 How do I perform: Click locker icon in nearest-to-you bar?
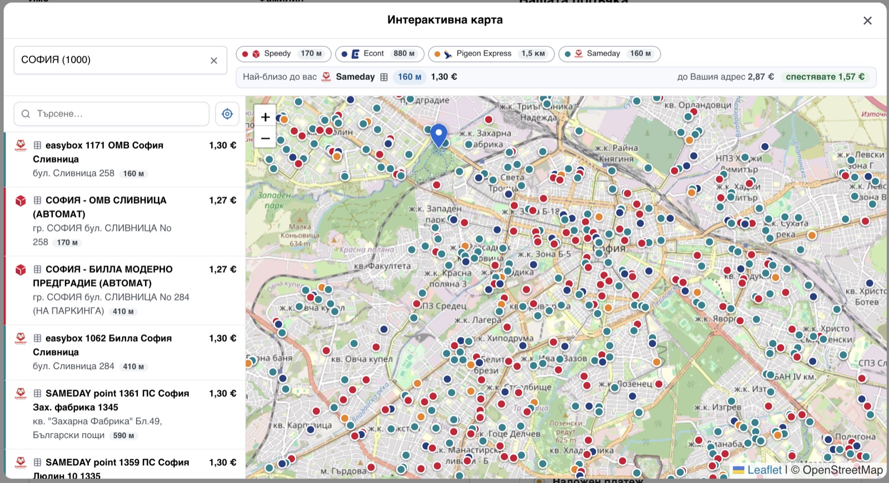pos(384,77)
